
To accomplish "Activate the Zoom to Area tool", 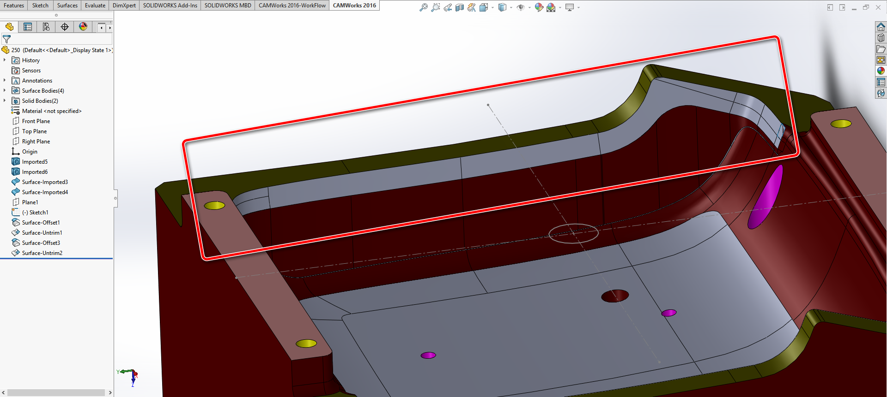I will [x=435, y=7].
